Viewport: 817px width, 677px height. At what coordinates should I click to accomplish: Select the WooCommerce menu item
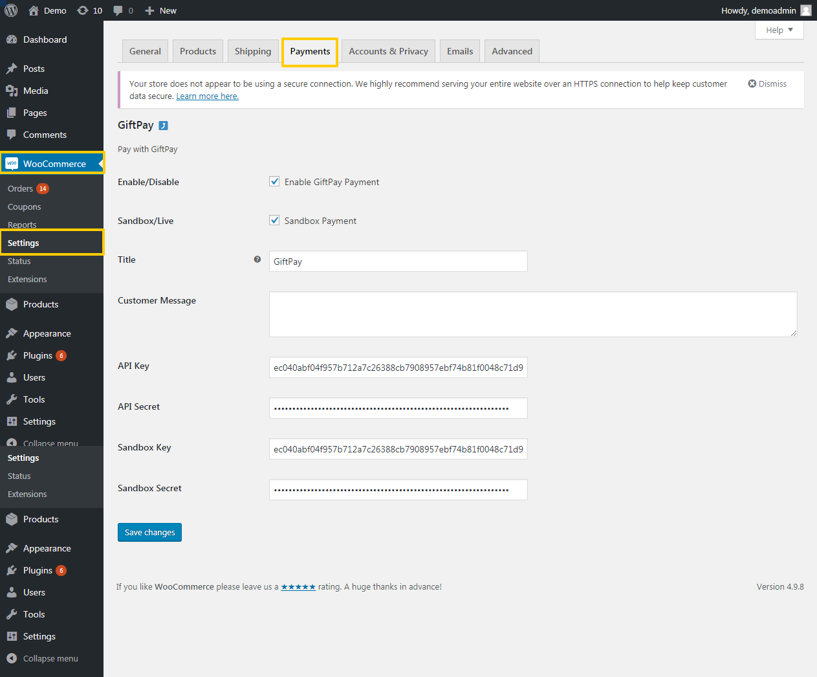(52, 164)
